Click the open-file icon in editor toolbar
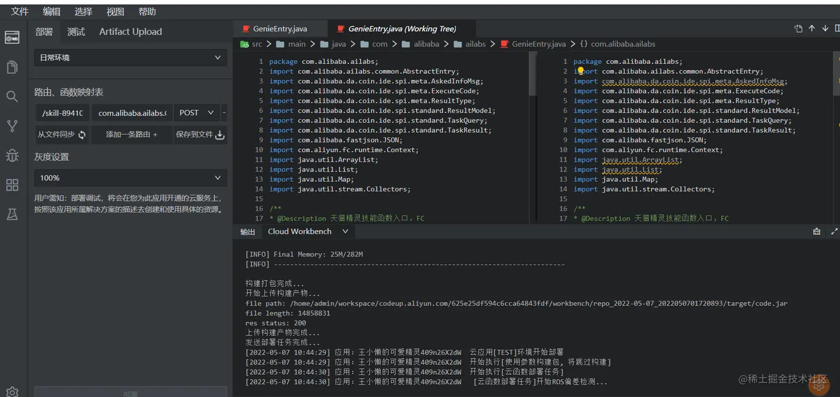The image size is (840, 397). (798, 29)
